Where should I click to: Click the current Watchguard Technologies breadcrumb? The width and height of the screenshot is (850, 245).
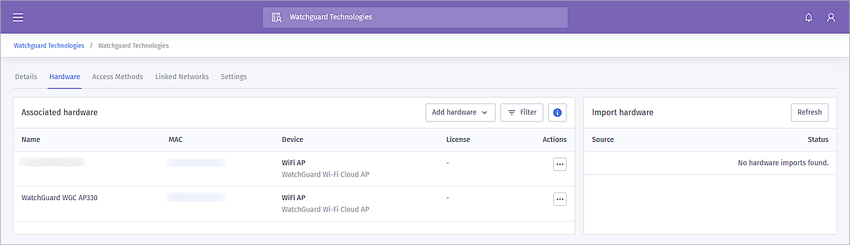pos(133,46)
